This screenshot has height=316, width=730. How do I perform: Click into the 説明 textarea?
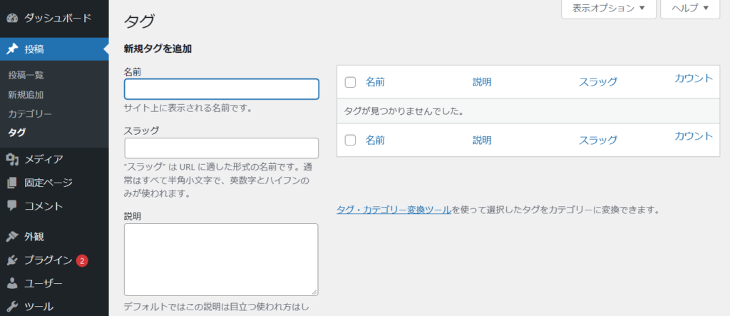click(x=221, y=259)
